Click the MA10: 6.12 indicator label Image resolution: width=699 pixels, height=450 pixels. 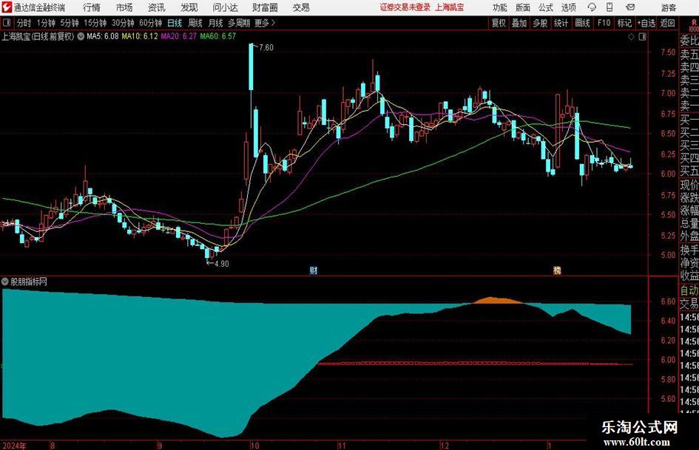click(x=140, y=36)
